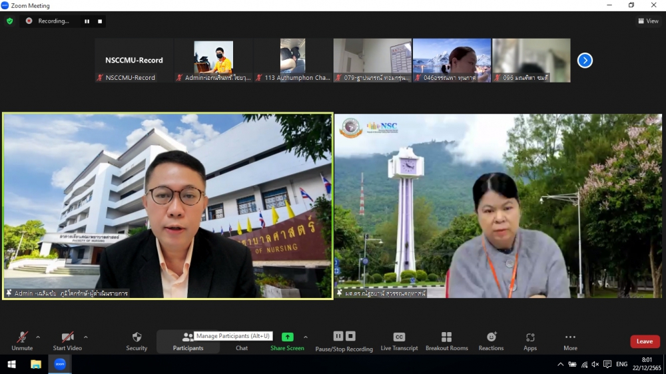Pause recording using top-left indicator control
This screenshot has width=666, height=374.
[87, 21]
